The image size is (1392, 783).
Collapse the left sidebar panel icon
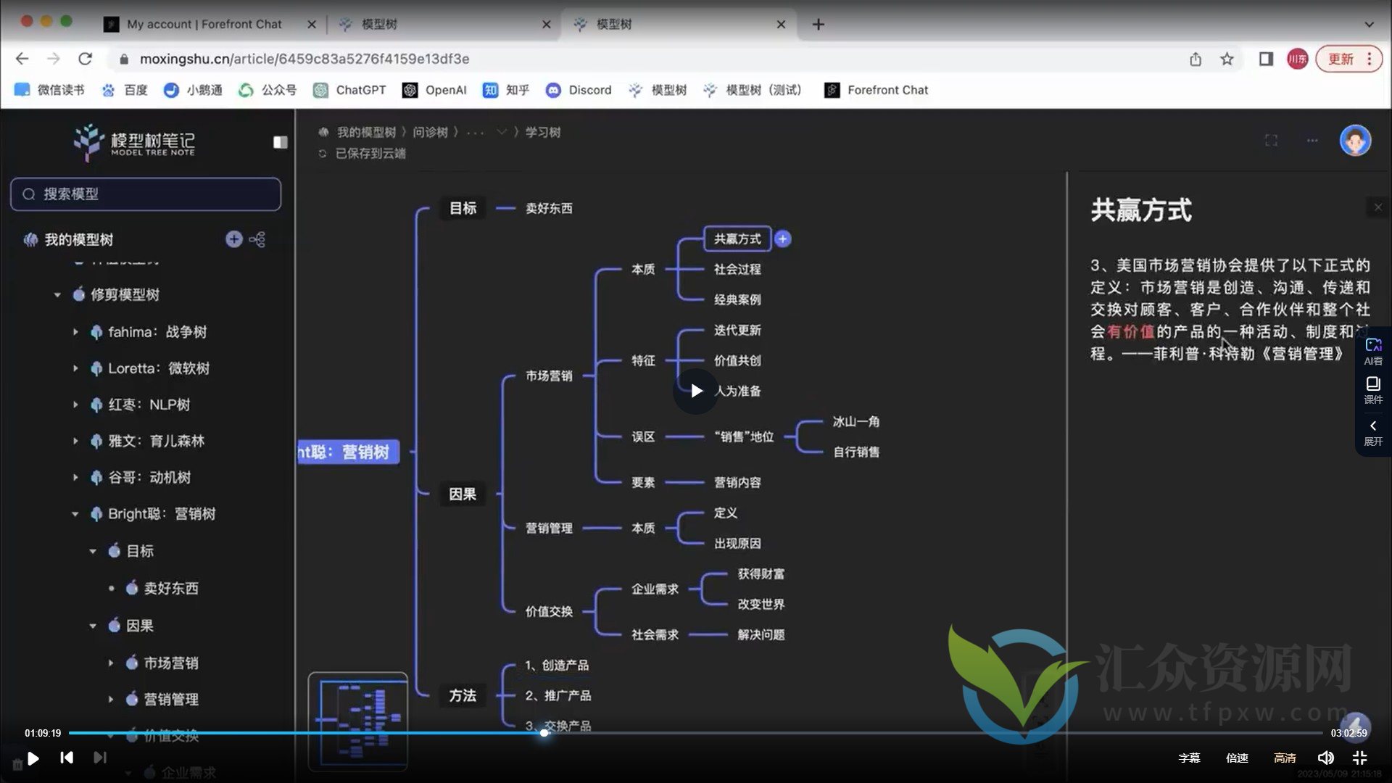click(280, 142)
